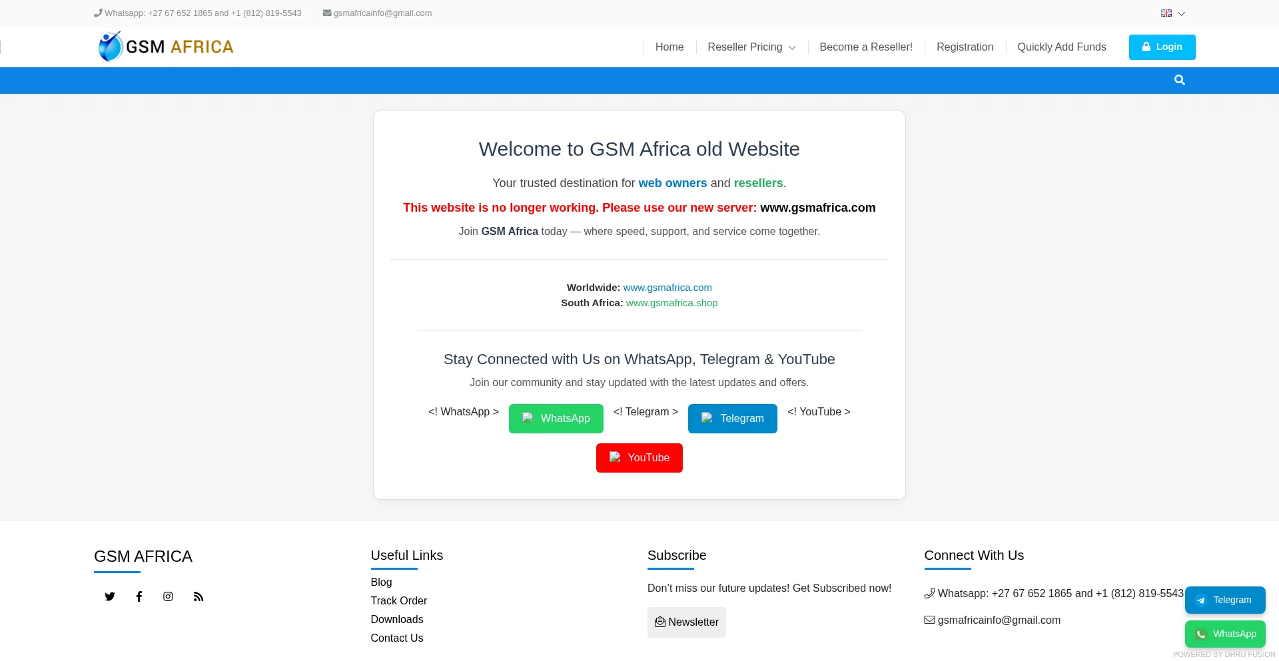This screenshot has height=661, width=1279.
Task: Click the footer email gsmafricainfo@gmail.com
Action: tap(999, 620)
